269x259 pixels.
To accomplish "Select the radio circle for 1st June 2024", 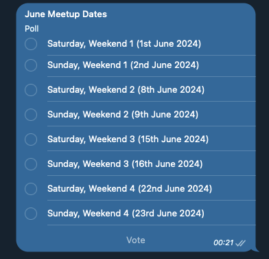I will [31, 44].
